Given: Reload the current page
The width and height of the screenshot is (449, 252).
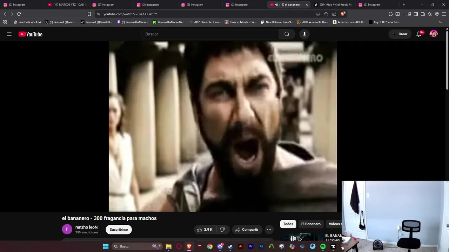Looking at the screenshot, I should coord(19,14).
